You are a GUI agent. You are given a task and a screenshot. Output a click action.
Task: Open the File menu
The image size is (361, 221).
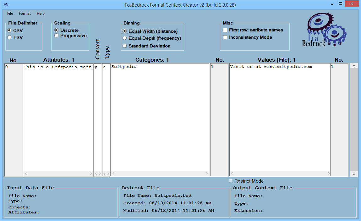pyautogui.click(x=10, y=14)
